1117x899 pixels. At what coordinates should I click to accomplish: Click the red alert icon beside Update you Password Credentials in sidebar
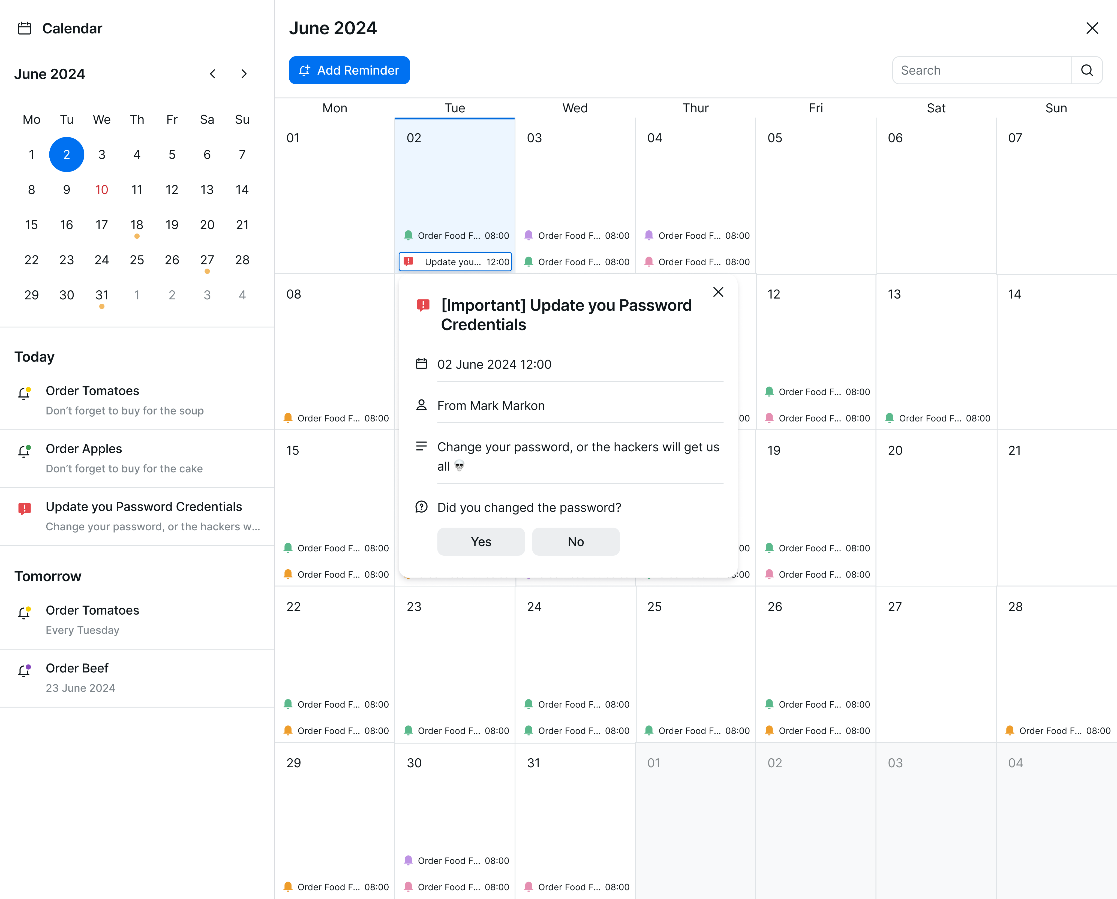24,509
